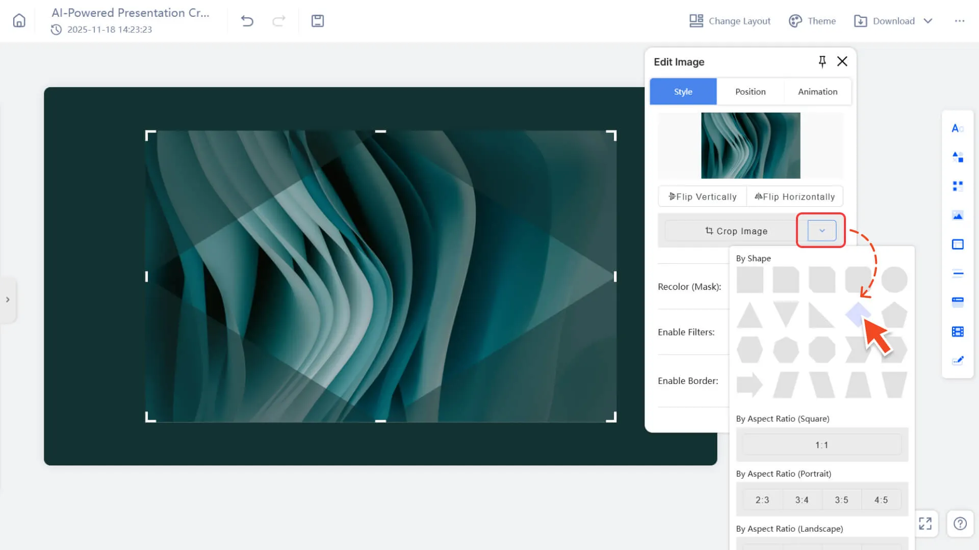Select the teal wave image on the slide
Image resolution: width=979 pixels, height=550 pixels.
(381, 277)
